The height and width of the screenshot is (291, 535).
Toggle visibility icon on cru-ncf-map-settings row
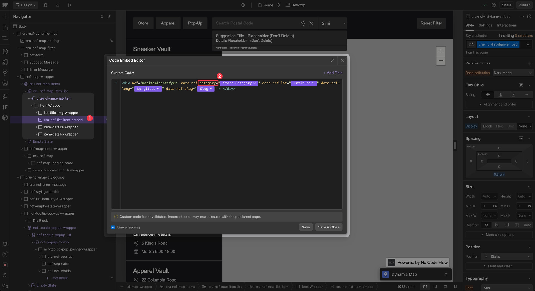[x=112, y=41]
